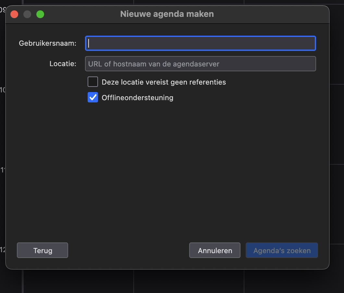The width and height of the screenshot is (344, 293).
Task: Click the 'Offlineondersteuning' label text
Action: point(137,98)
